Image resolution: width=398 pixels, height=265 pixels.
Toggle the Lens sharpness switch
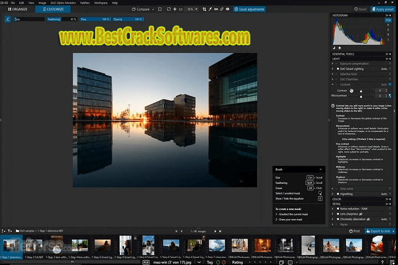[x=338, y=214]
